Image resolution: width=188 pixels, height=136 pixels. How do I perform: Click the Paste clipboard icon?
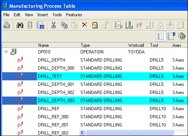74,25
